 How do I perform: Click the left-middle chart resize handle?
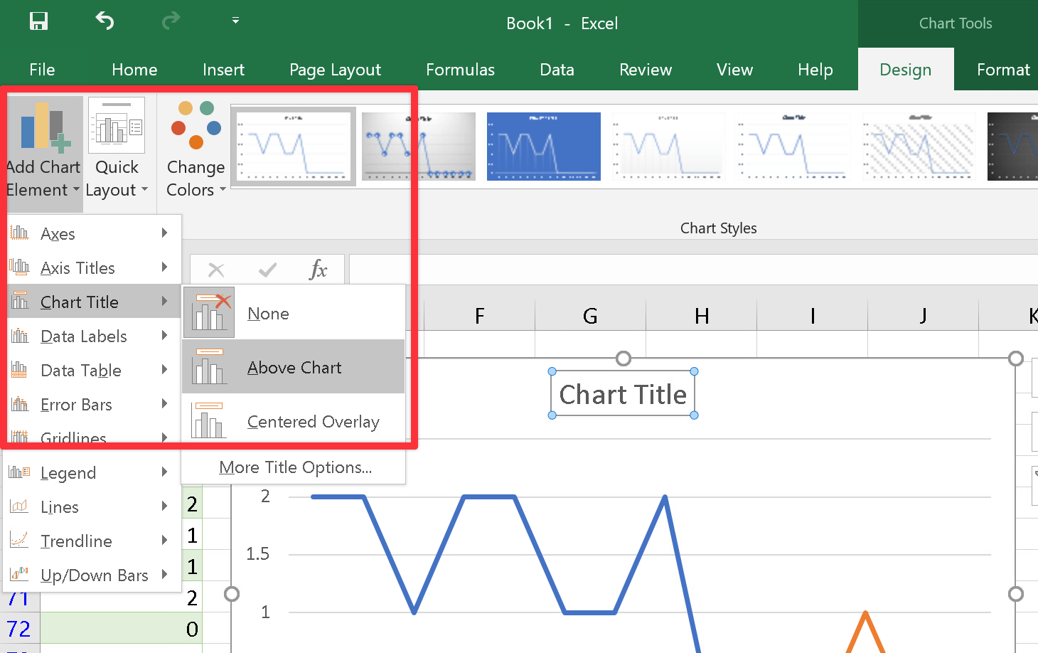click(232, 594)
